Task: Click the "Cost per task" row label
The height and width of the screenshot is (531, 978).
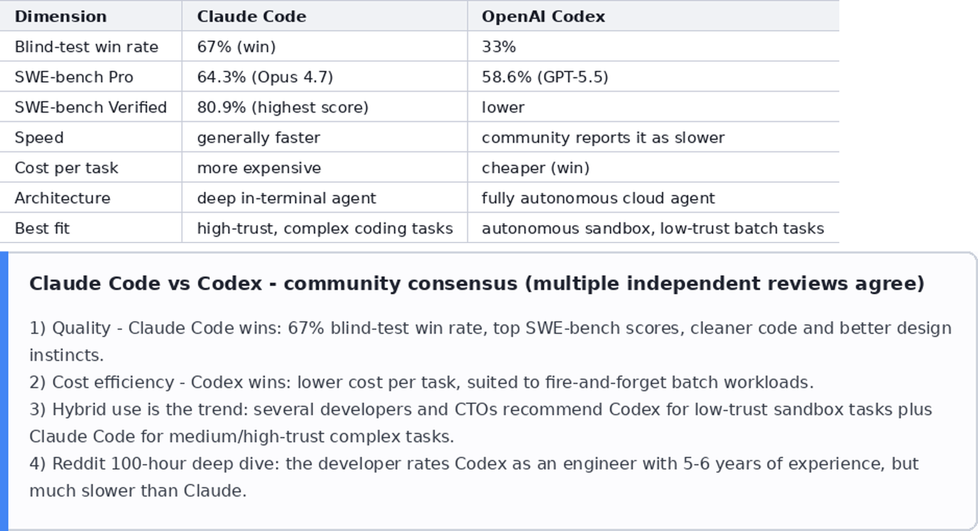Action: click(91, 167)
